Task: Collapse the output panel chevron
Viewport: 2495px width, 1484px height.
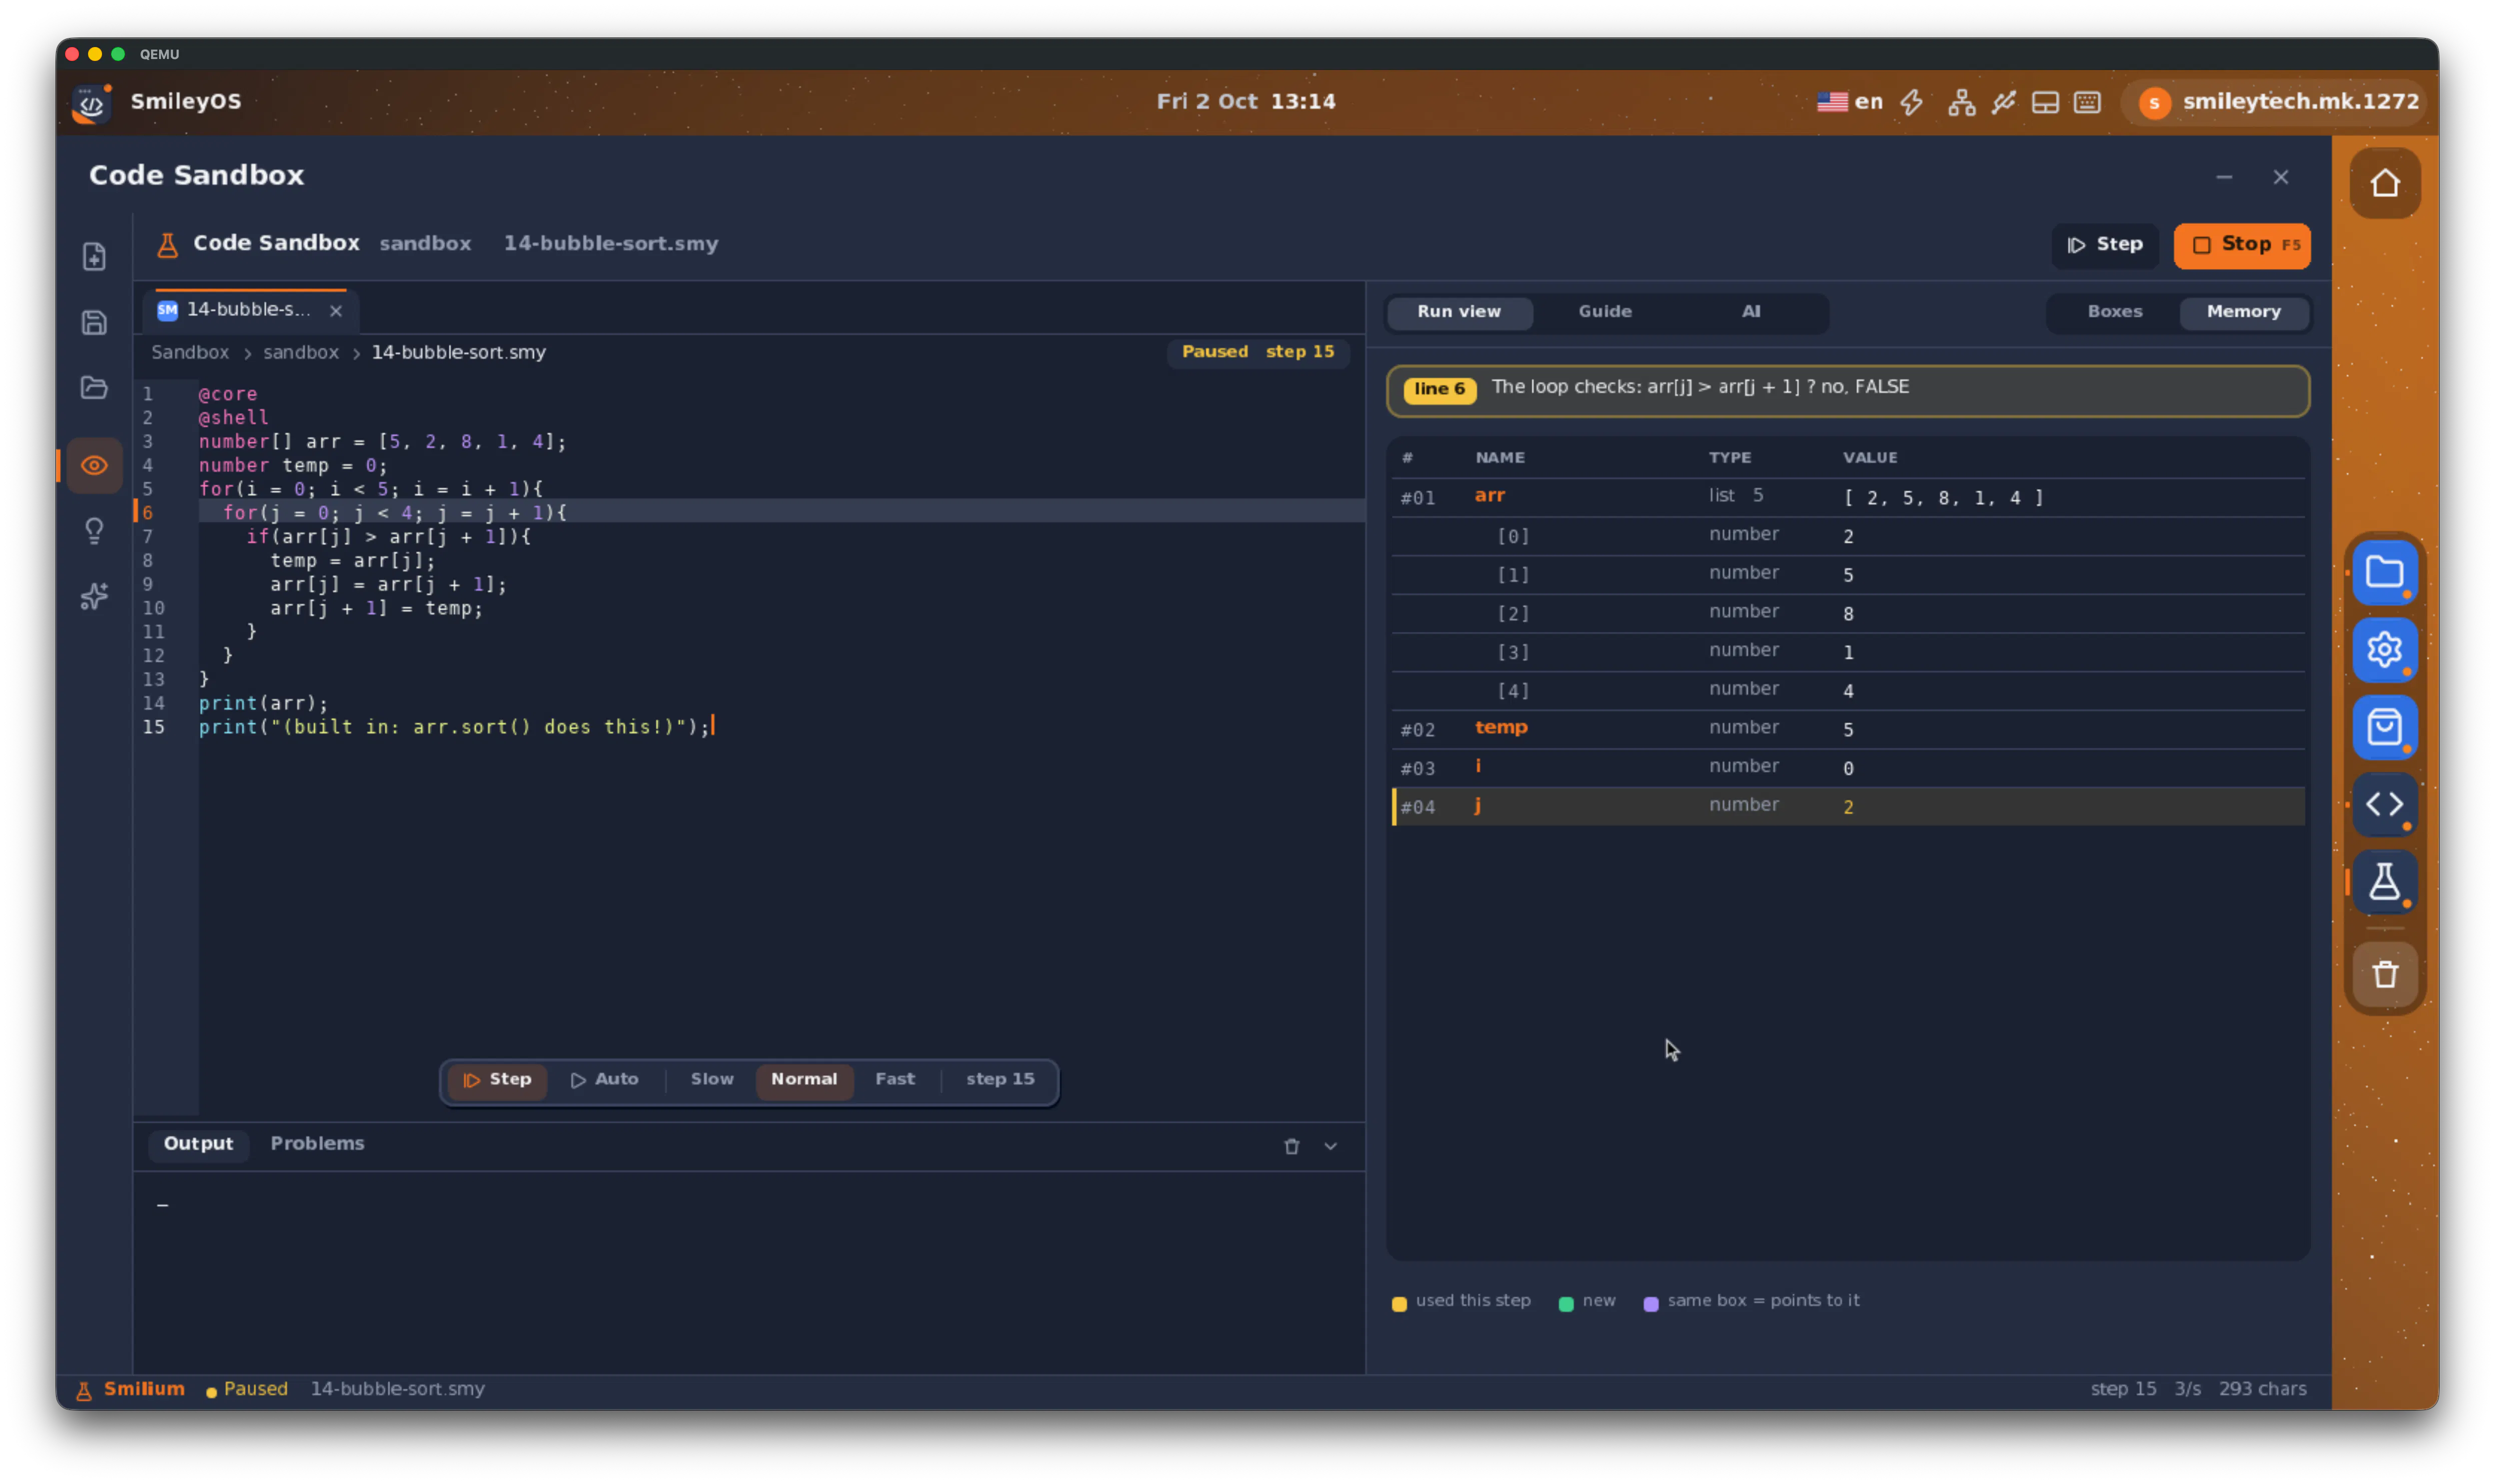Action: (1331, 1146)
